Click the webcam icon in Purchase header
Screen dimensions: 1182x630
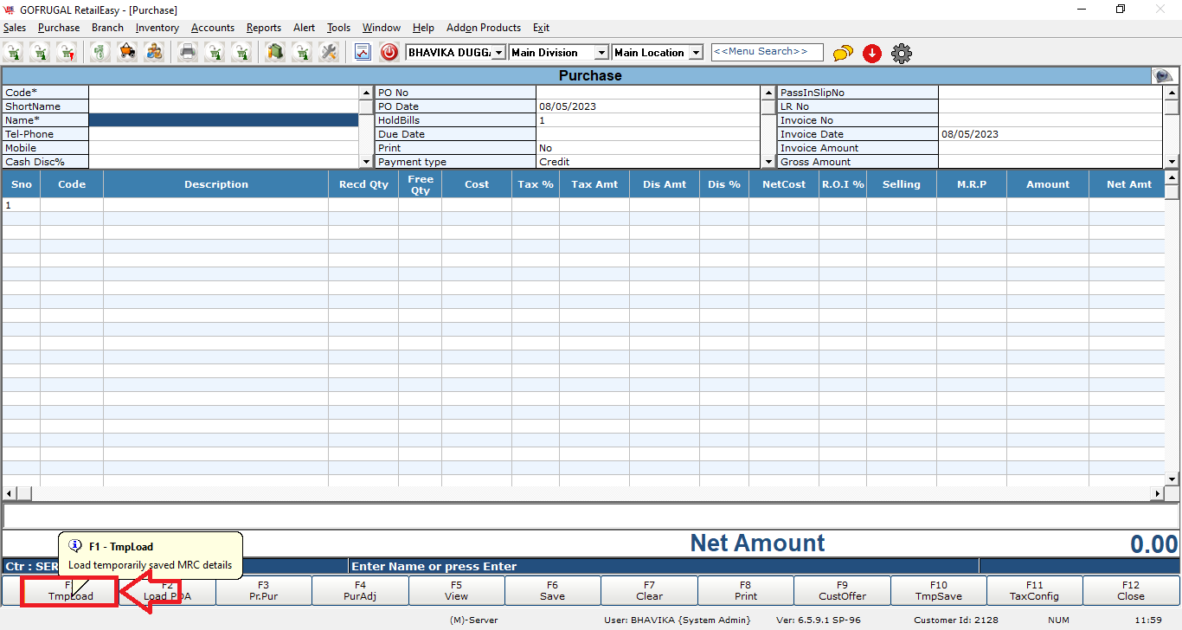[1164, 76]
